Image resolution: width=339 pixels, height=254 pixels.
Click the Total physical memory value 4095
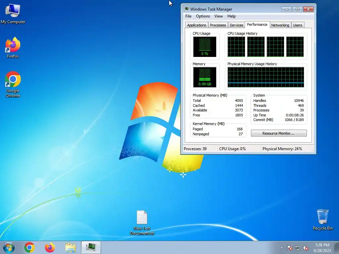pos(239,101)
